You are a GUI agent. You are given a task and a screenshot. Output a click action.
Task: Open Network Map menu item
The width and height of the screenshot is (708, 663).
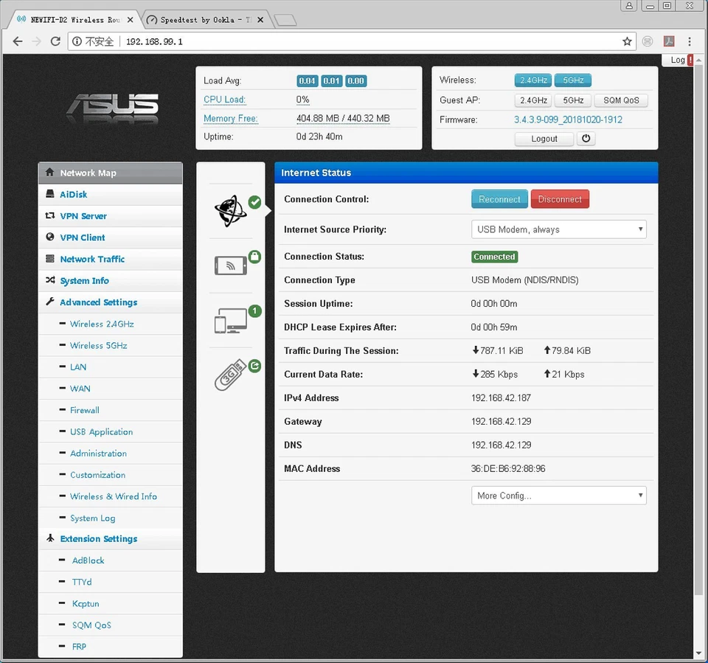111,173
